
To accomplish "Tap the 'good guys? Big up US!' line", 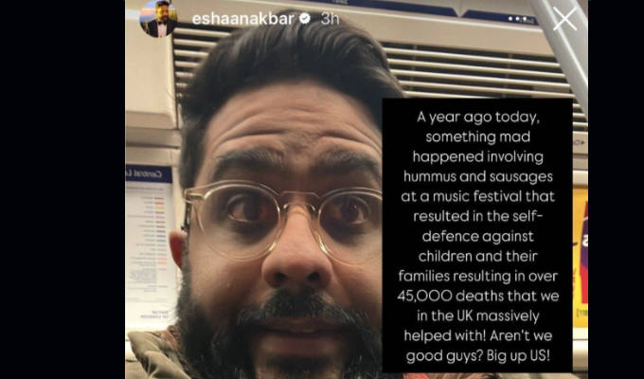I will point(477,355).
